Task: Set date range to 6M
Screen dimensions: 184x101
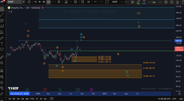Action: 27,99
